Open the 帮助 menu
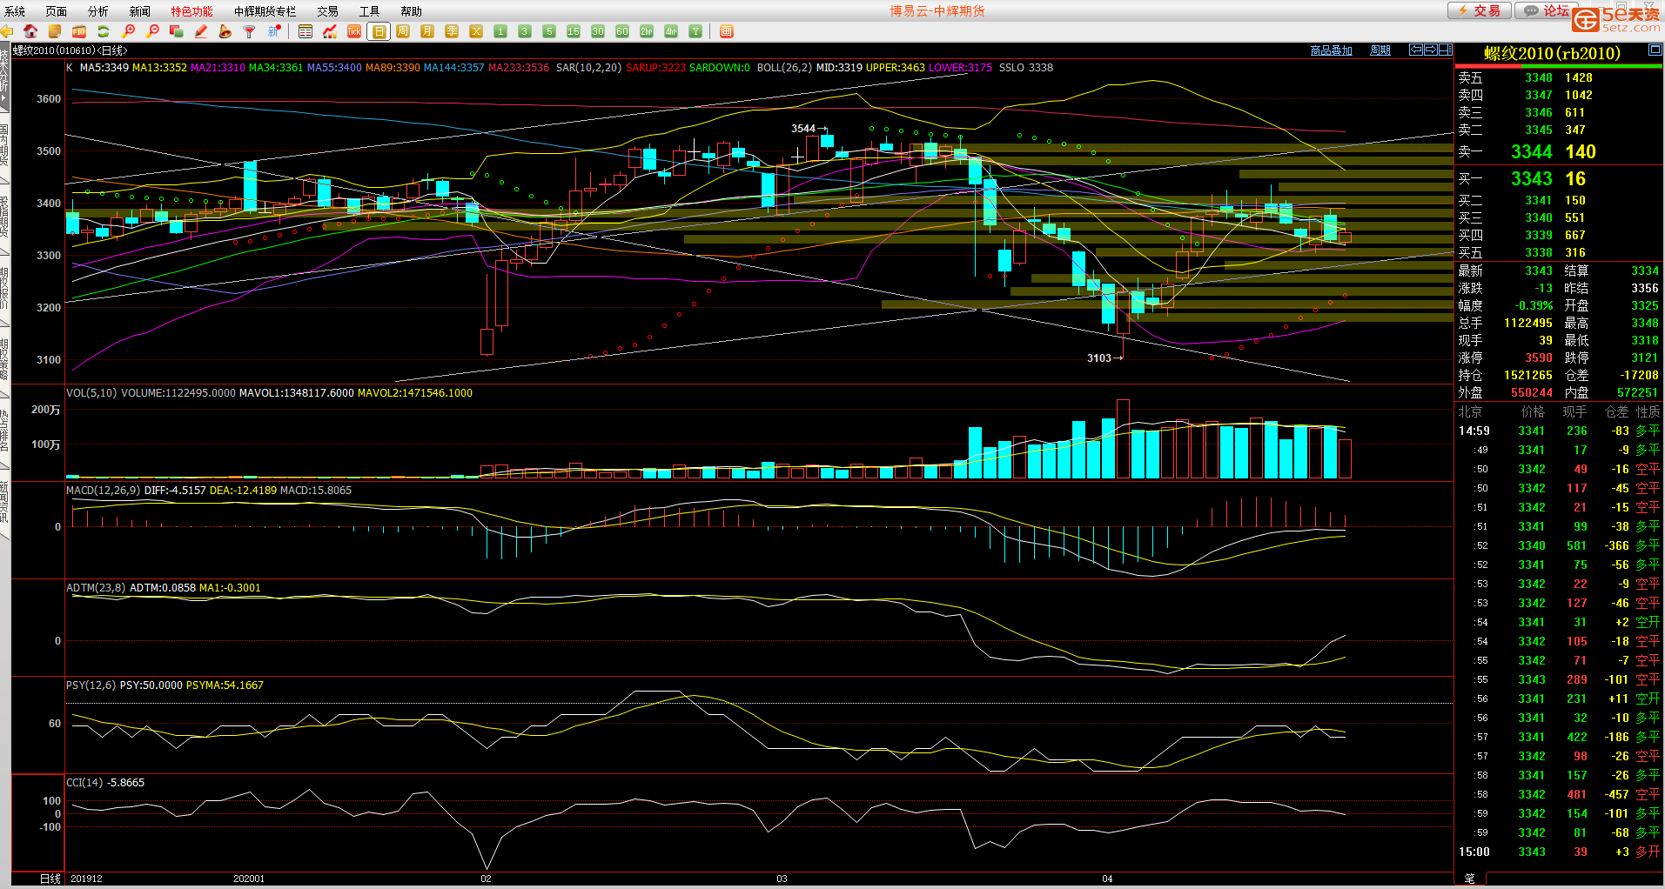1665x889 pixels. pyautogui.click(x=411, y=11)
